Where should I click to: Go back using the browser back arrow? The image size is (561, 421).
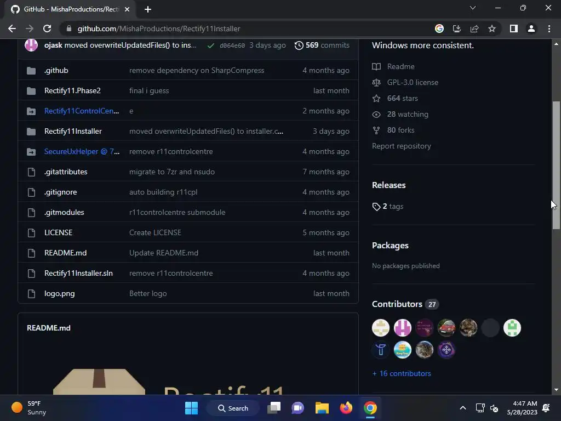12,29
